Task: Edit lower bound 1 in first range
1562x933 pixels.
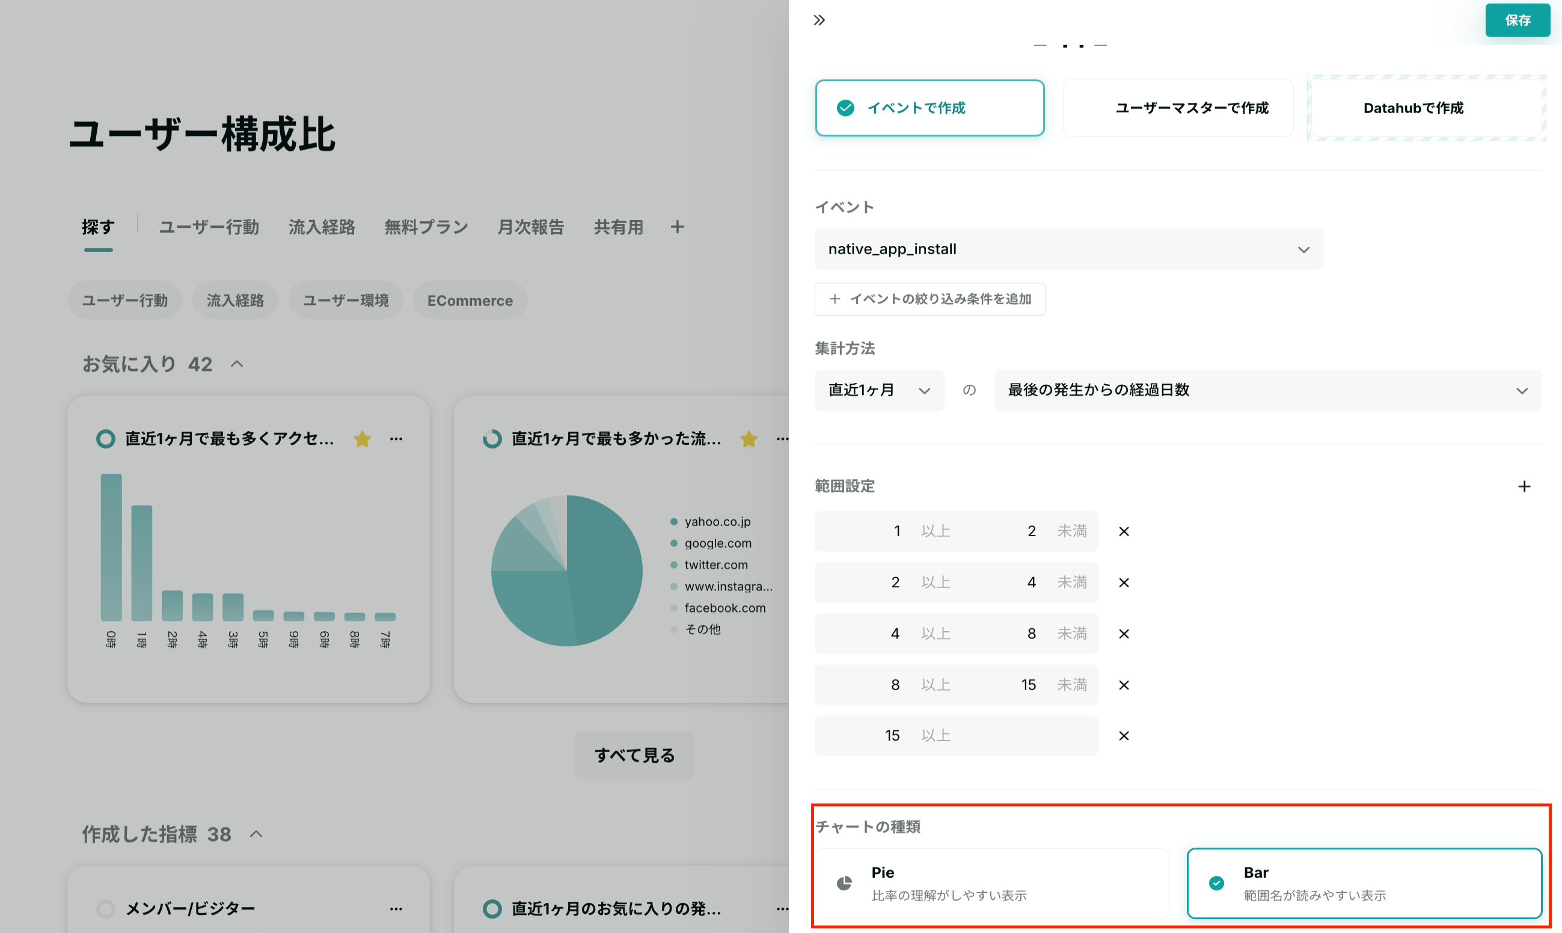Action: pyautogui.click(x=896, y=531)
